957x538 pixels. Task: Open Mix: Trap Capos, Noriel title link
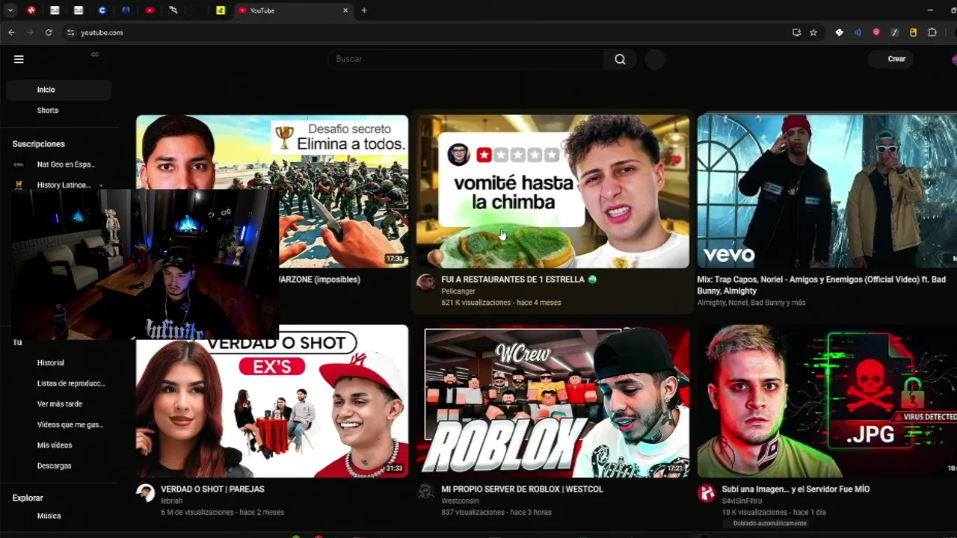pyautogui.click(x=822, y=285)
